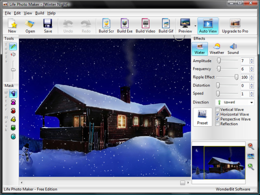
Task: Save the project with floppy icon
Action: (48, 26)
